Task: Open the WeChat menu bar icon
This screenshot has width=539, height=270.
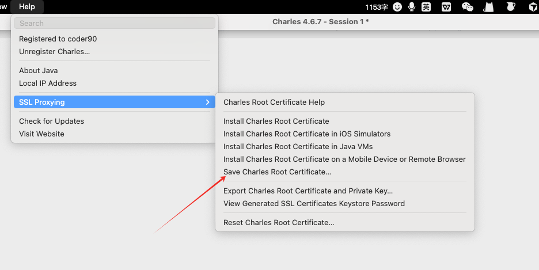Action: pos(467,7)
